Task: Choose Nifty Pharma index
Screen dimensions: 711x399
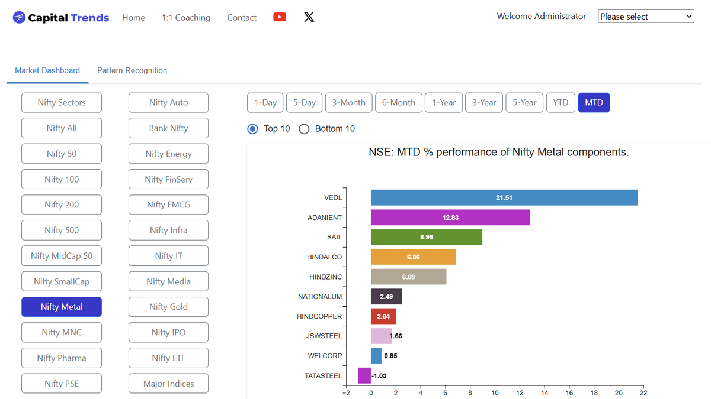Action: click(62, 358)
